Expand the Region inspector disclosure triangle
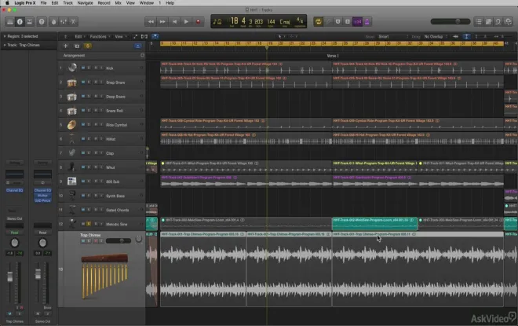This screenshot has height=326, width=518. click(x=3, y=36)
